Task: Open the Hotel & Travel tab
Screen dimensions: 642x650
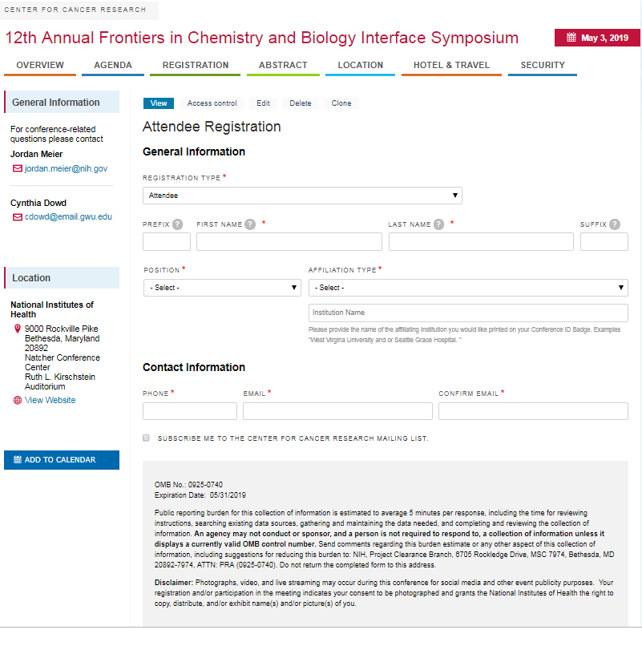Action: coord(451,66)
